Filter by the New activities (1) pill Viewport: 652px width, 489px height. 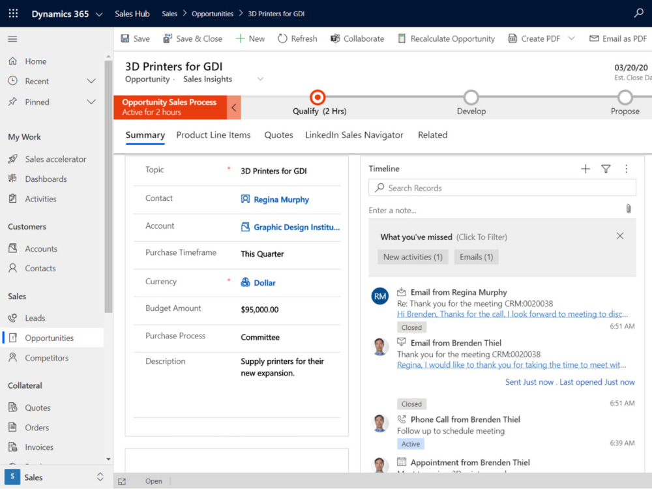[x=412, y=256]
